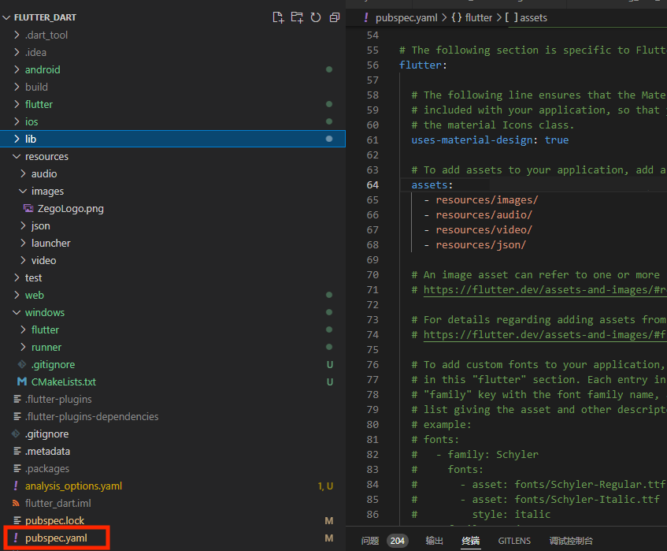Image resolution: width=667 pixels, height=551 pixels.
Task: Refresh the explorer file tree
Action: click(316, 17)
